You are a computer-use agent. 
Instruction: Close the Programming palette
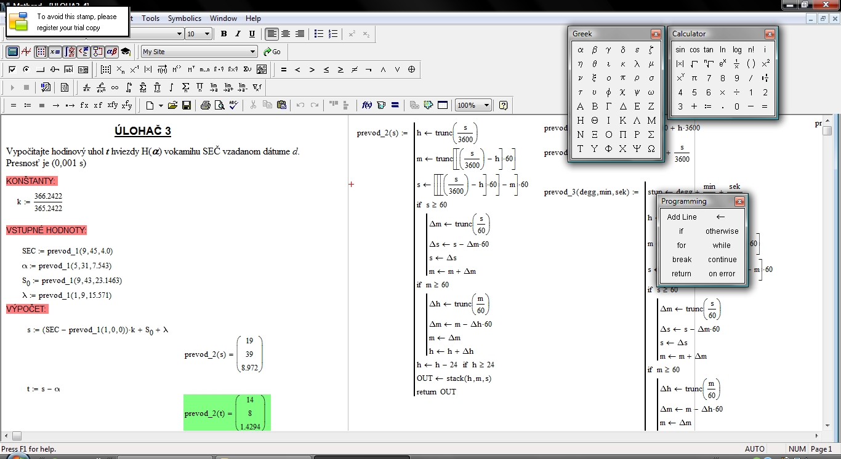pos(740,201)
